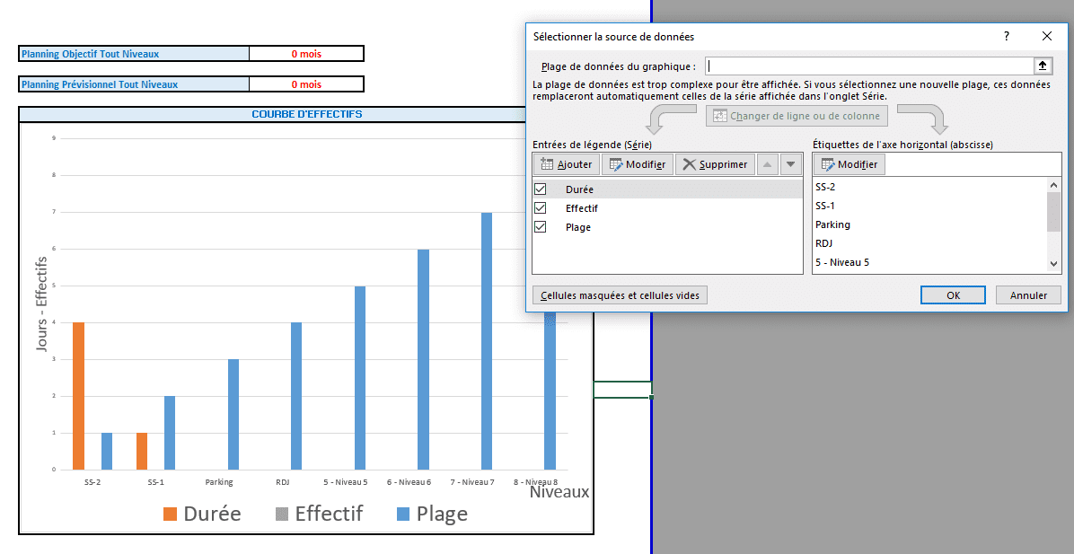Open dialog help with the question mark
This screenshot has width=1074, height=554.
pos(1006,37)
